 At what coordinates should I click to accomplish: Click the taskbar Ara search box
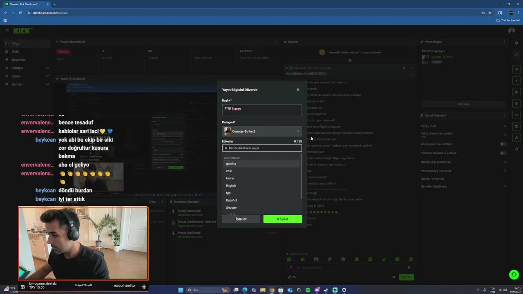coord(208,290)
